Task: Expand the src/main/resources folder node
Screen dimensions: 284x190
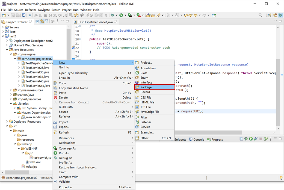Action: point(11,90)
